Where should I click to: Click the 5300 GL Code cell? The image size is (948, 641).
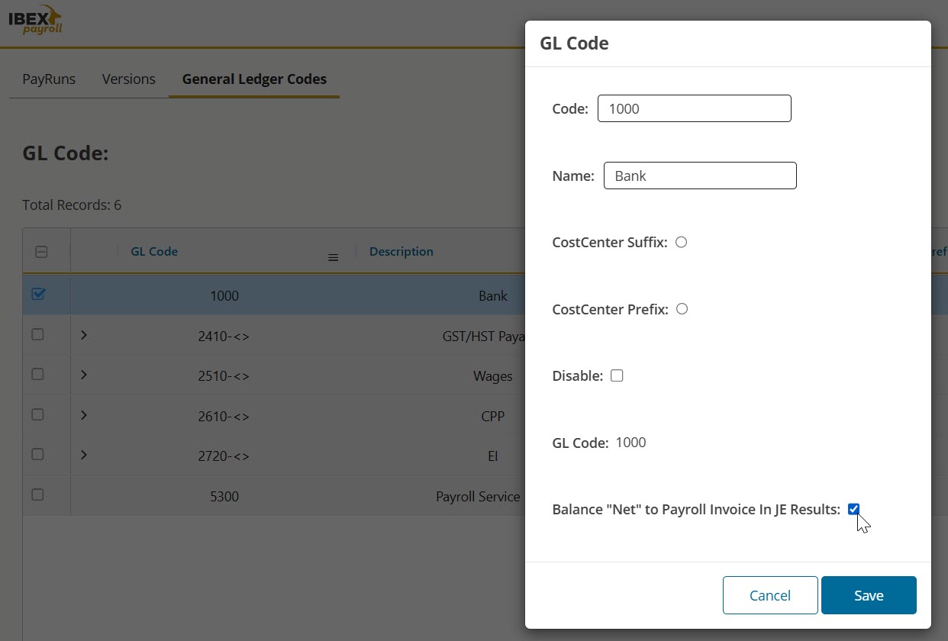(x=224, y=496)
